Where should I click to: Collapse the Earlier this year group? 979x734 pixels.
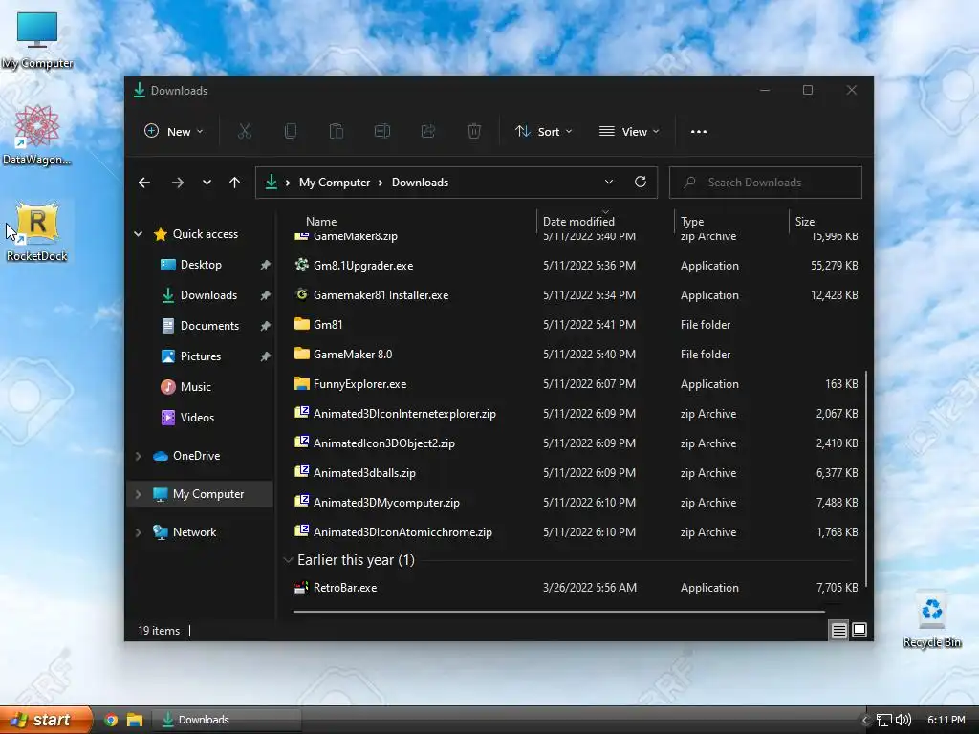288,560
